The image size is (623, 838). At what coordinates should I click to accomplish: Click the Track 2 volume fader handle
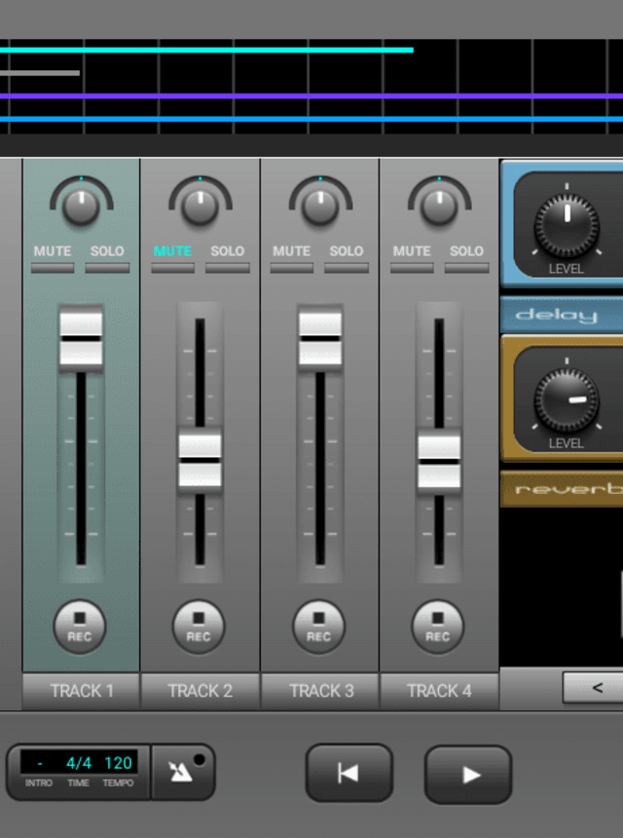(x=200, y=460)
